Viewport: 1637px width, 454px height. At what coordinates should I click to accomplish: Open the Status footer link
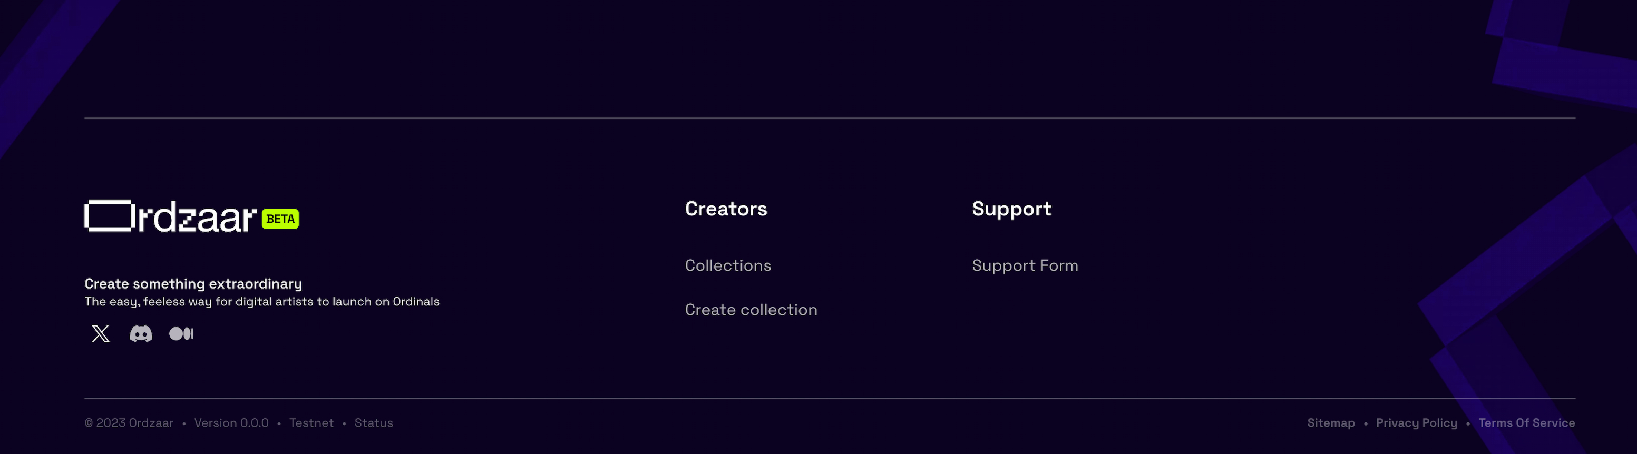374,423
